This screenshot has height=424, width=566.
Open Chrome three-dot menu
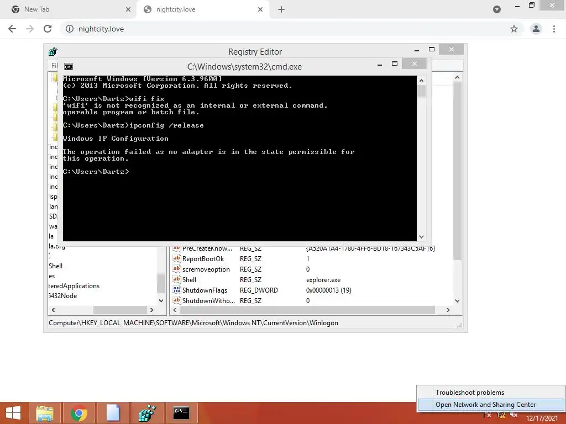[x=554, y=29]
